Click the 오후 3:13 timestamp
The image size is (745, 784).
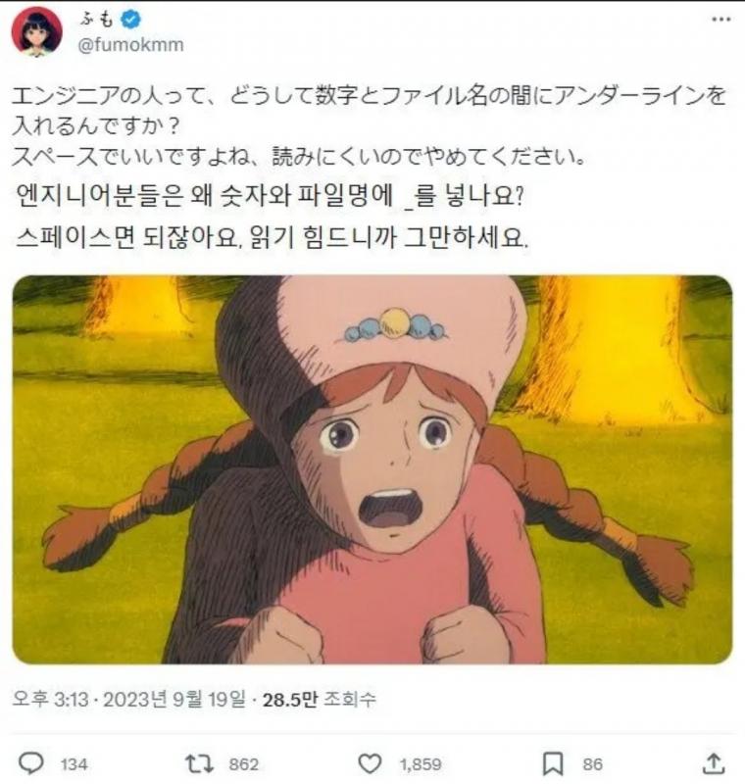[50, 699]
